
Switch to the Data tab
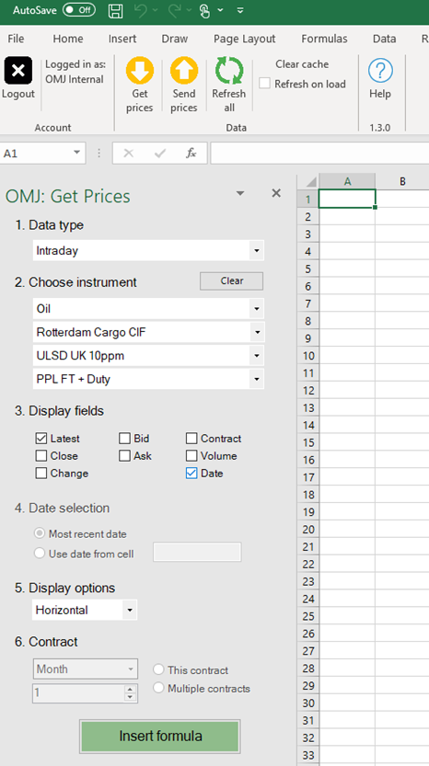[x=385, y=39]
